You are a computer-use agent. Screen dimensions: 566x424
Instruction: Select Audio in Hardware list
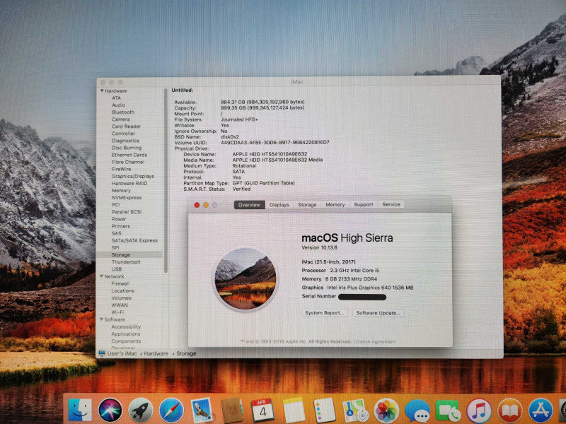click(118, 105)
